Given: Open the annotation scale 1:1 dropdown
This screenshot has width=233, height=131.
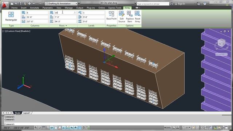Looking at the screenshot, I should coord(187,128).
